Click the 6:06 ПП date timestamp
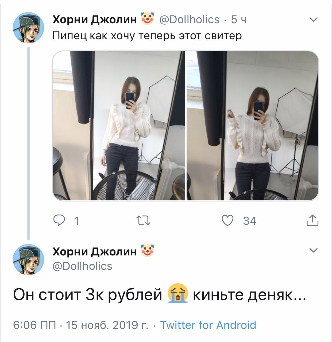Screen dimensions: 332x342 click(x=80, y=325)
